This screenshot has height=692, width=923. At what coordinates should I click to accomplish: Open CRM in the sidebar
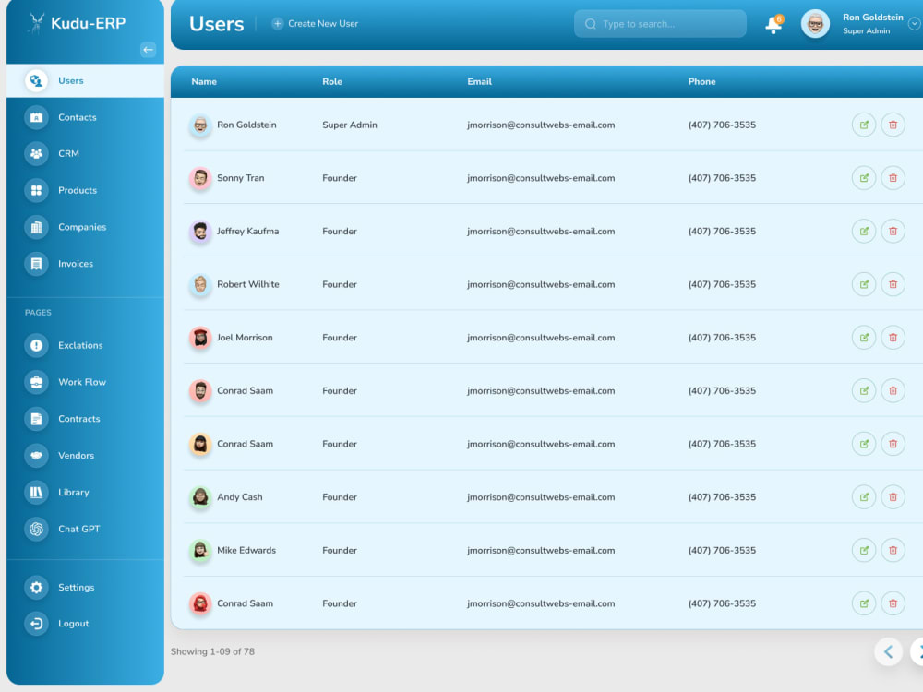pos(85,153)
